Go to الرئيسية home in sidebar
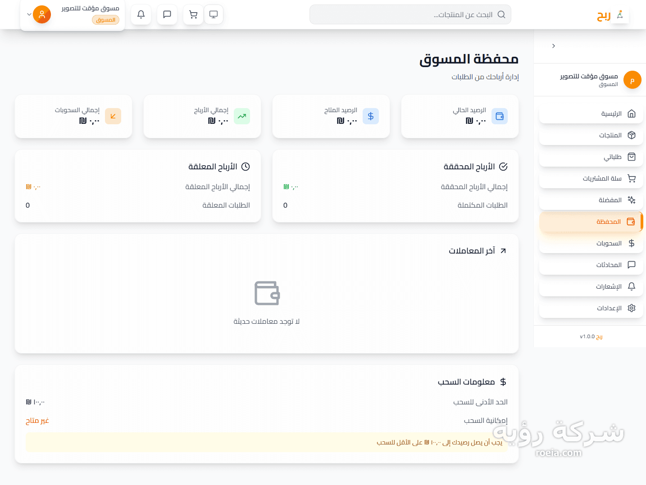 point(591,113)
